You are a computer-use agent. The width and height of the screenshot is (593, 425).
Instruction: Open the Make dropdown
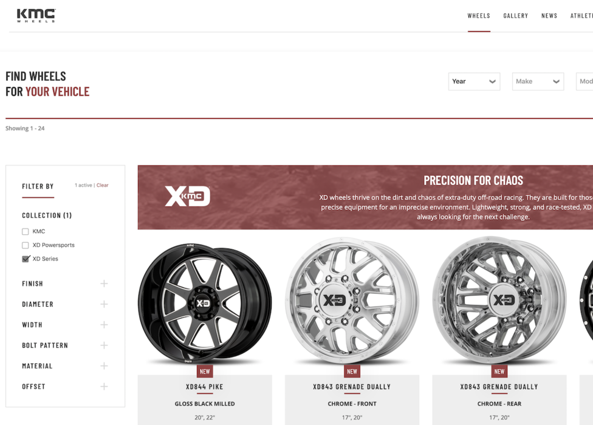(538, 81)
